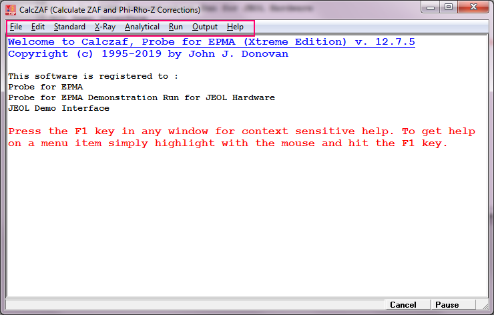Close the CalcZAF window

coord(473,7)
